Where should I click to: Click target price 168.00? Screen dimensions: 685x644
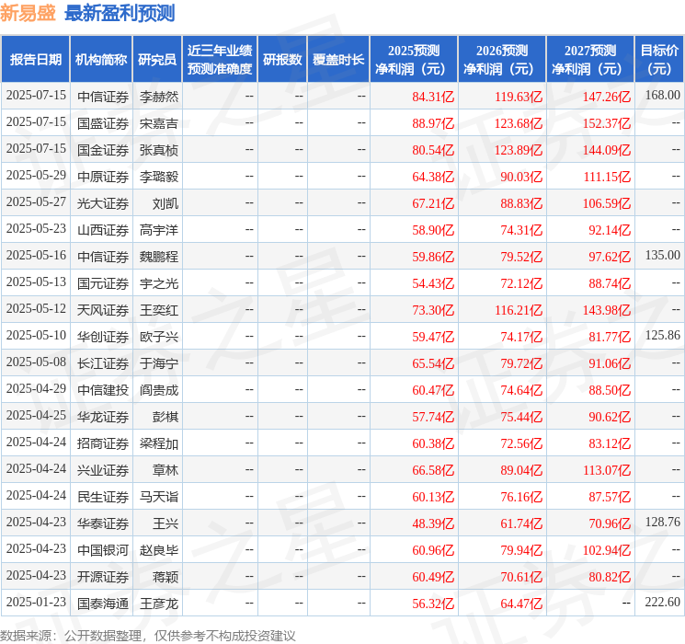click(663, 95)
